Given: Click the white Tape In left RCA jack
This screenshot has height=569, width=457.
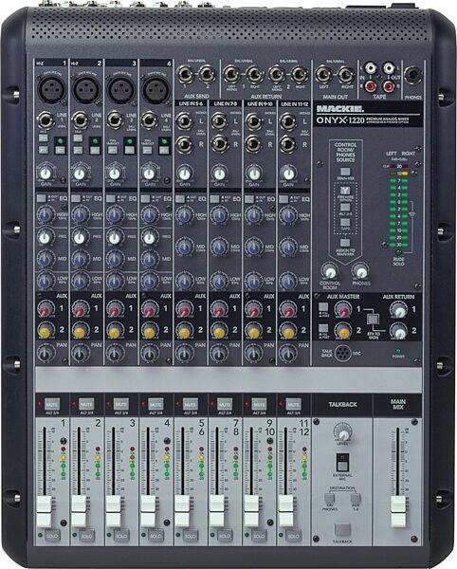Looking at the screenshot, I should 370,67.
